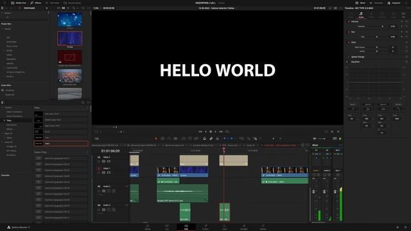Click the zoom-to-fit icon in timeline toolbar
The height and width of the screenshot is (231, 411).
tap(241, 139)
